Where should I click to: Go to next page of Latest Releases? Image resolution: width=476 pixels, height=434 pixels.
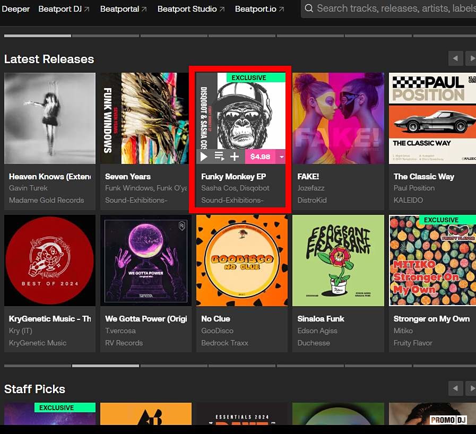click(471, 58)
